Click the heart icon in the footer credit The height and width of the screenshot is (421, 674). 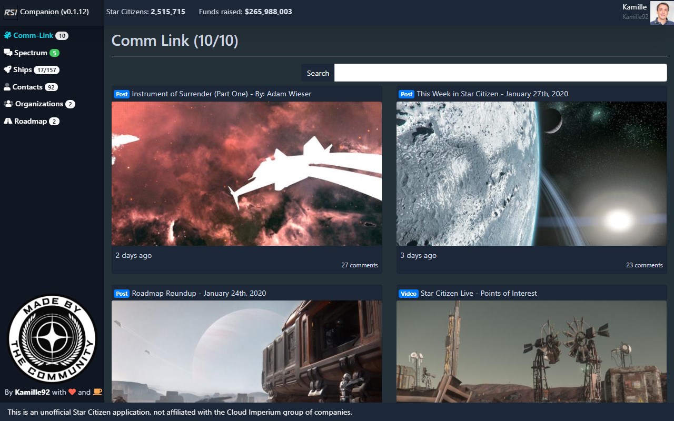pyautogui.click(x=73, y=392)
